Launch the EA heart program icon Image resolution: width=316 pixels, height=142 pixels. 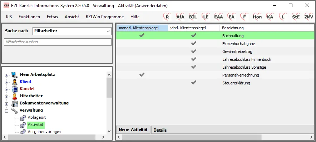click(x=231, y=17)
